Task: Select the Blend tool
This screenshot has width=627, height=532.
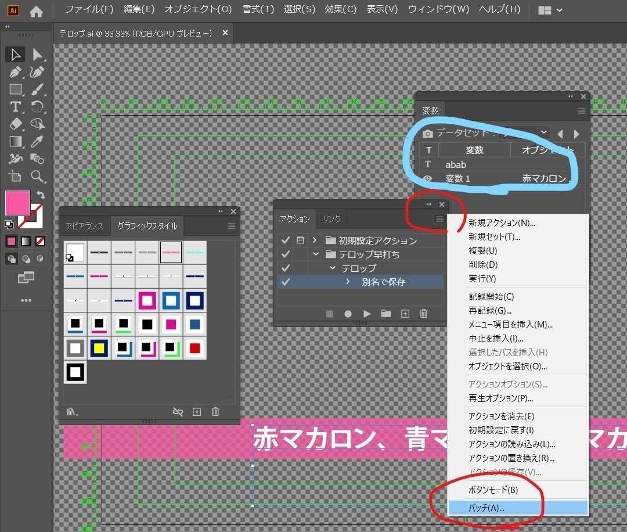Action: 37,159
